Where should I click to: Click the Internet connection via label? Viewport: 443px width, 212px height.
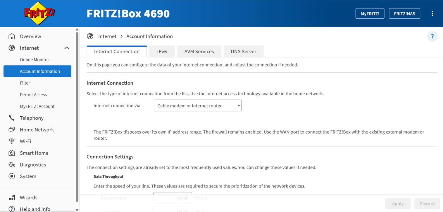(x=117, y=106)
